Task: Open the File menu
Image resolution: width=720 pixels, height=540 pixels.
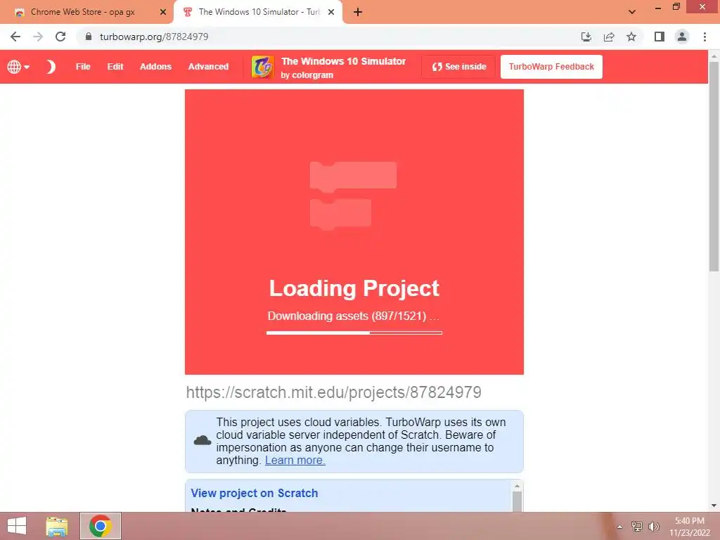Action: [x=83, y=67]
